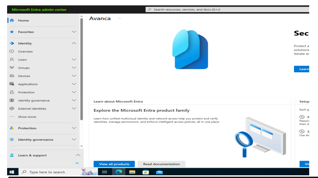This screenshot has width=318, height=178.
Task: Open File Explorer from the taskbar
Action: 132,172
